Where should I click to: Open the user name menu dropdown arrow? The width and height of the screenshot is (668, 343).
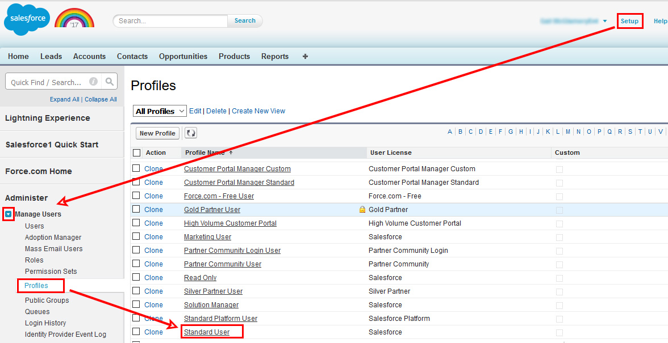tap(604, 21)
